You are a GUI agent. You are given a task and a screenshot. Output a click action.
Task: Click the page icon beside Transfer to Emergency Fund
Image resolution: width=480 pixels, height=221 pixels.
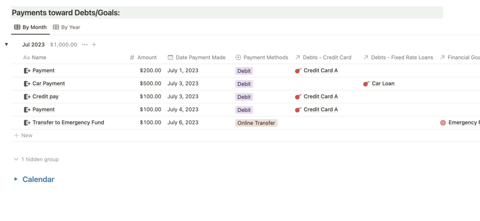point(27,123)
